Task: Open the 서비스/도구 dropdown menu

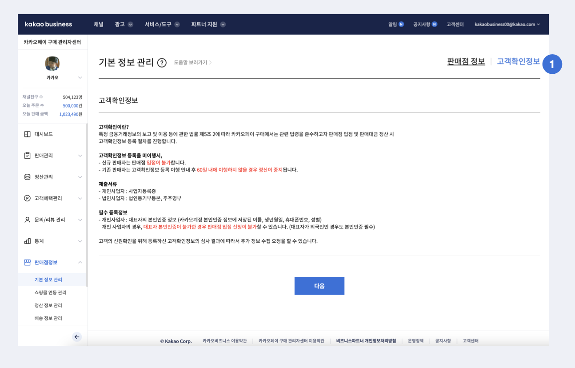Action: pos(162,24)
